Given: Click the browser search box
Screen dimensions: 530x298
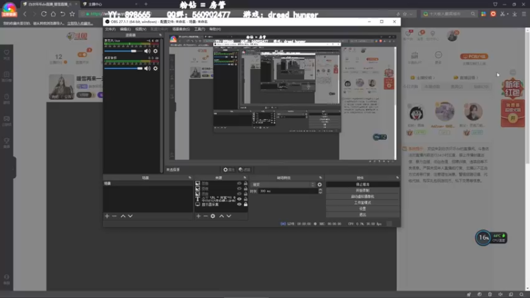Looking at the screenshot, I should pos(449,14).
